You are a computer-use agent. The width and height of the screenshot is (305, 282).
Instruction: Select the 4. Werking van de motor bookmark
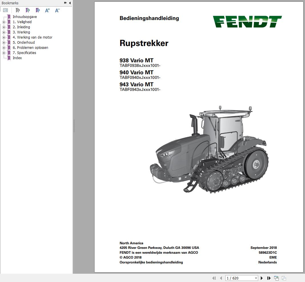(33, 37)
